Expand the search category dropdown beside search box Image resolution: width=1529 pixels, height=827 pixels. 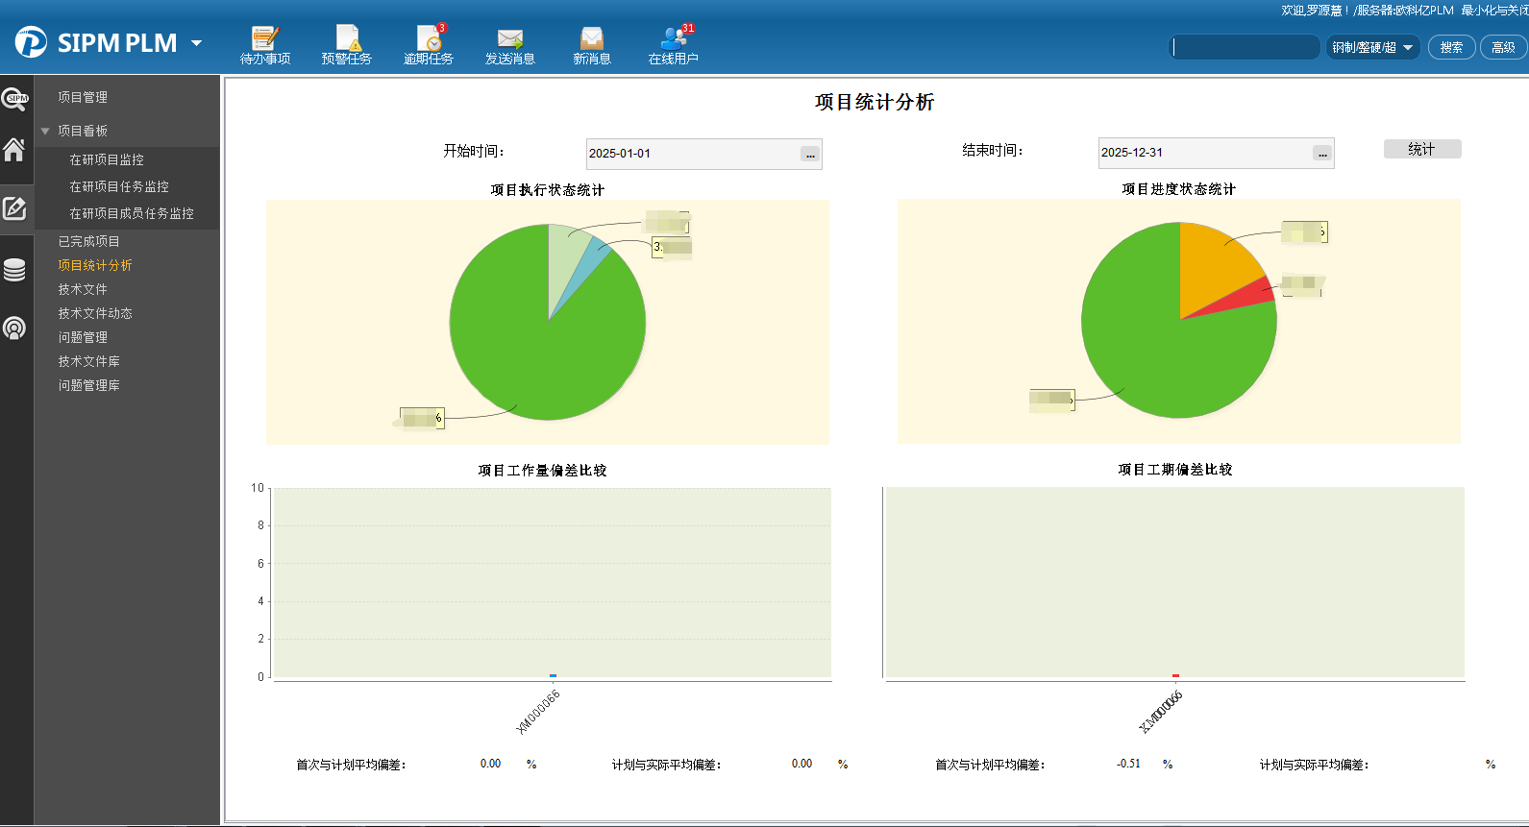(x=1371, y=47)
